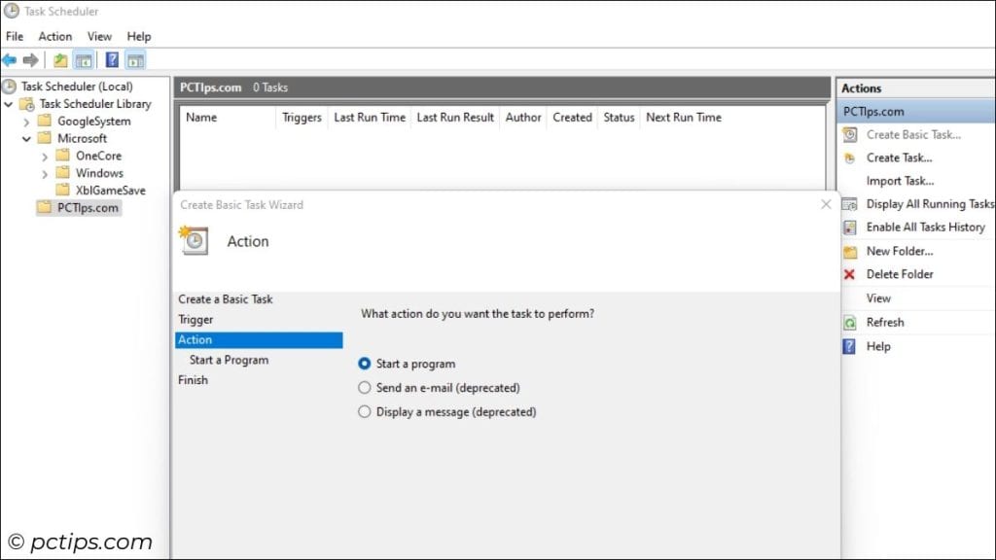Choose Send an e-mail (deprecated)
The height and width of the screenshot is (560, 996).
(364, 387)
